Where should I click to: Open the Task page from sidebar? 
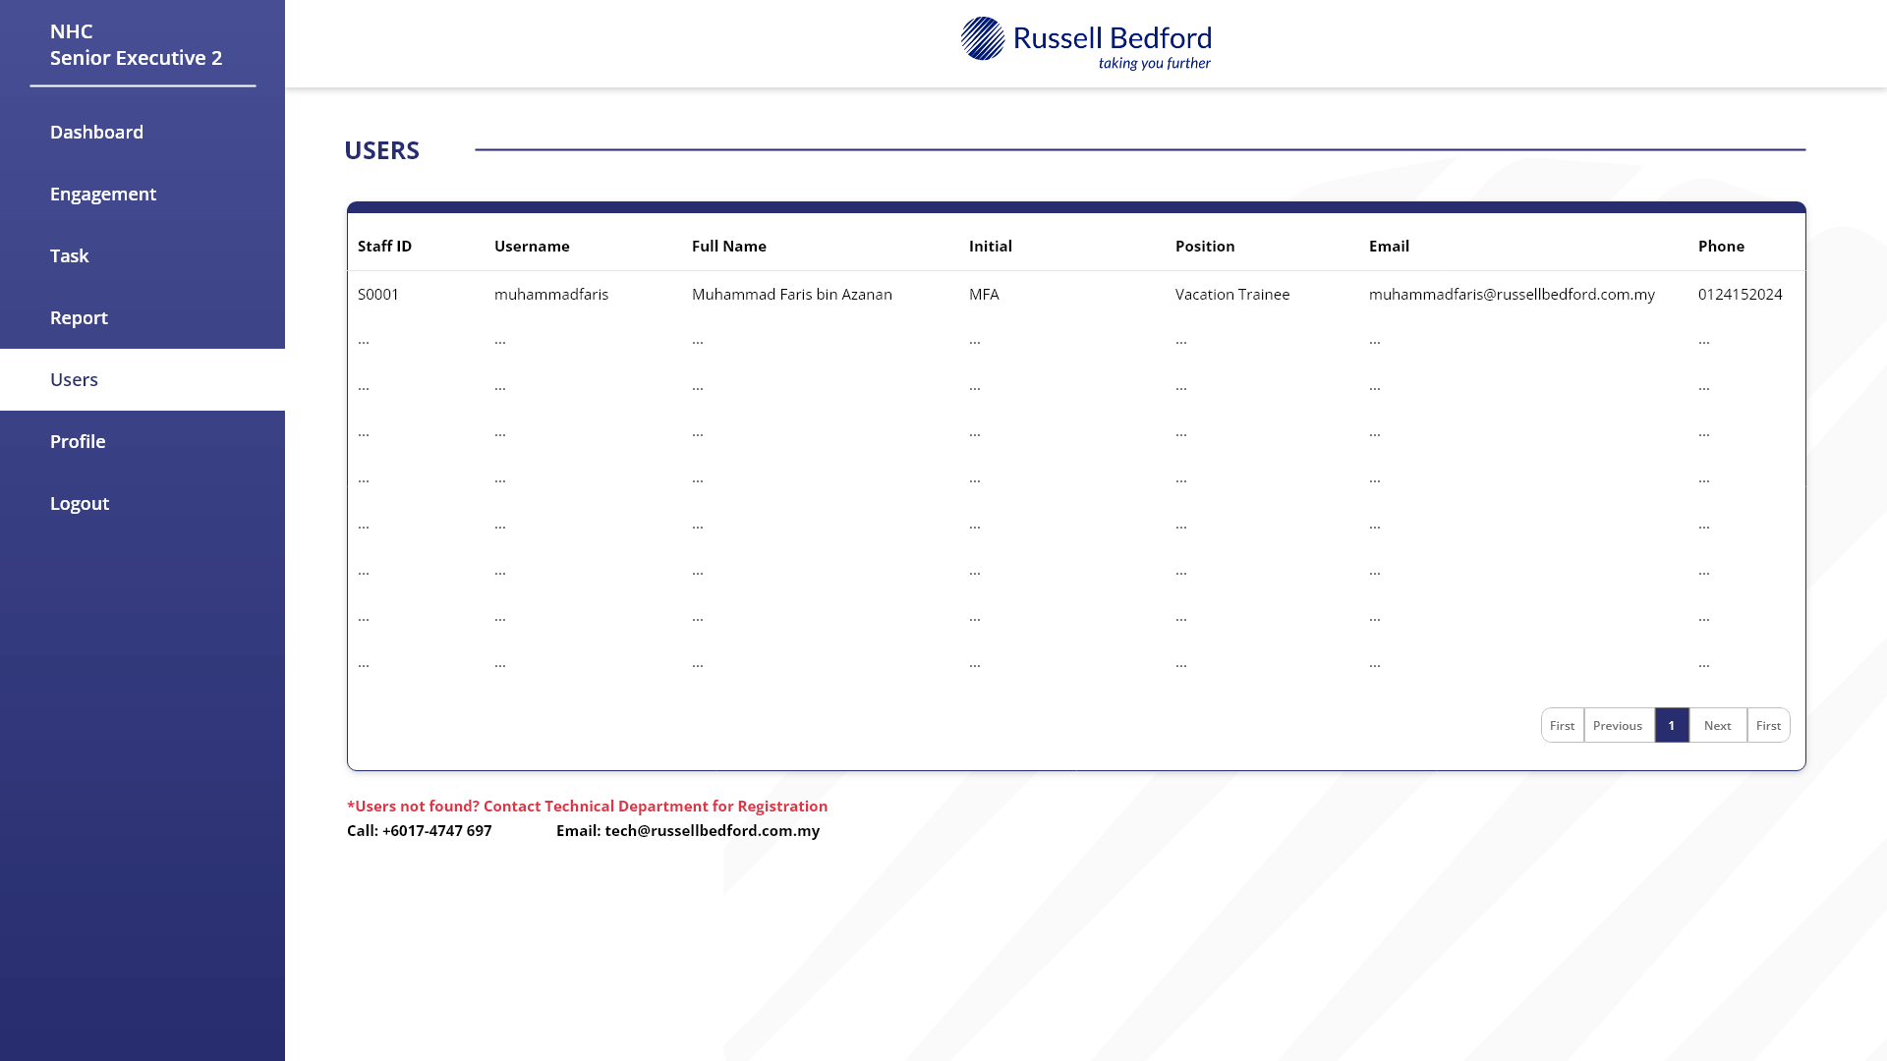(69, 255)
